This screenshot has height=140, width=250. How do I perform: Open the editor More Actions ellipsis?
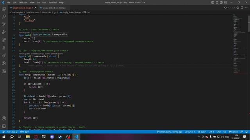click(246, 8)
